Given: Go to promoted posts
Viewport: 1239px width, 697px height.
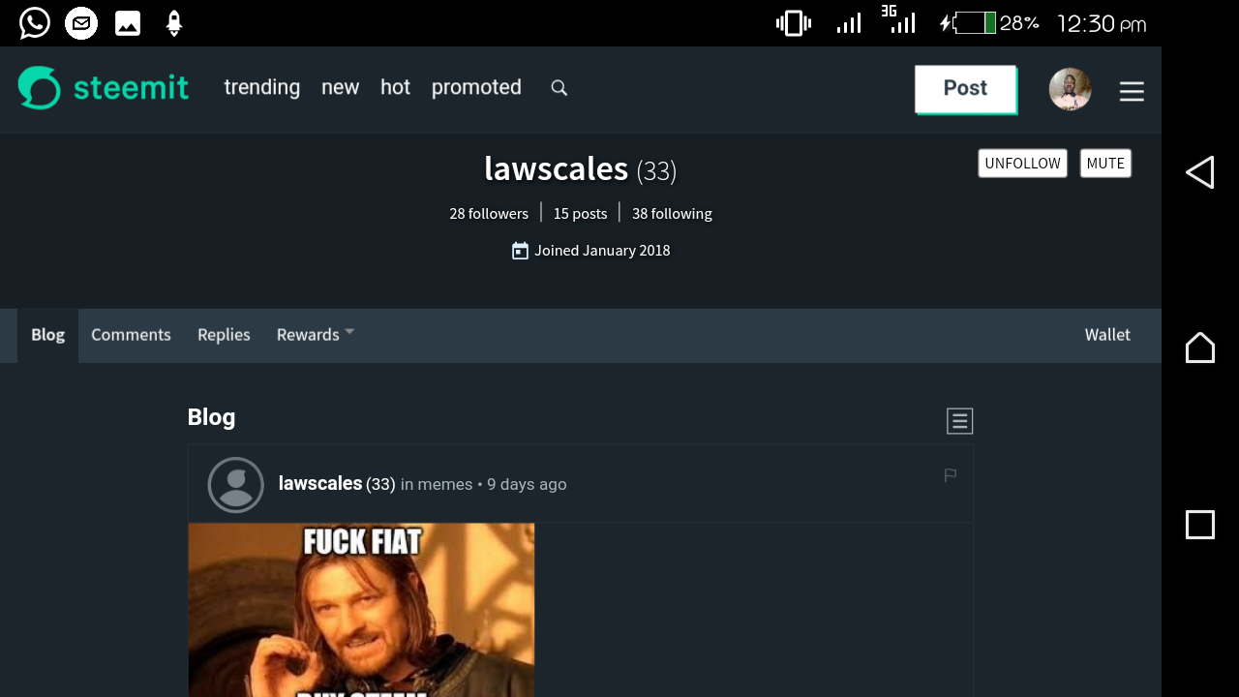Looking at the screenshot, I should 476,88.
